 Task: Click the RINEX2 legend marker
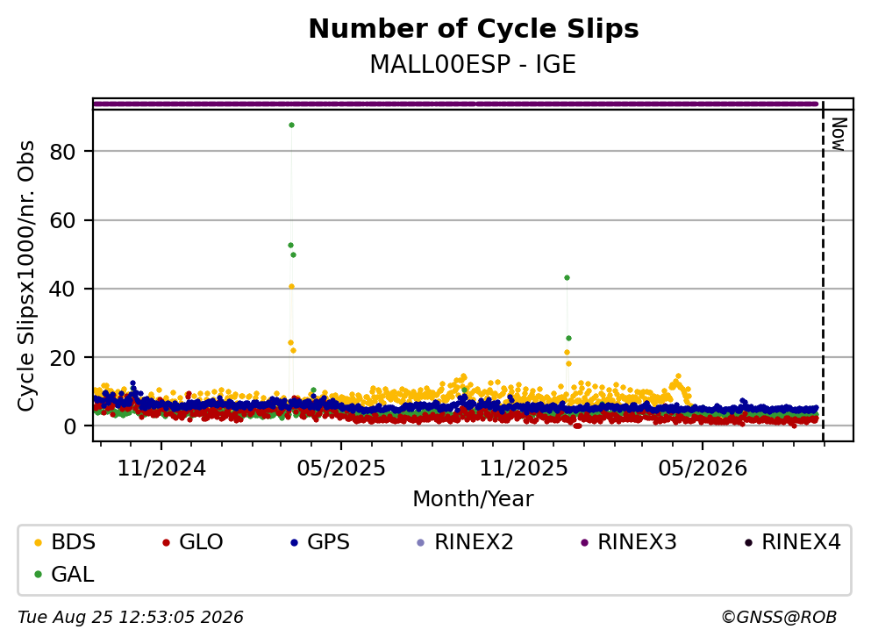coord(420,542)
